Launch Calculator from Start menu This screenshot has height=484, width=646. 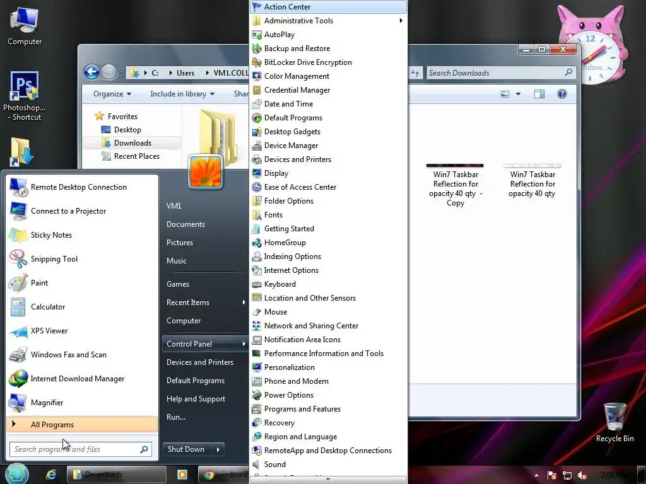coord(82,307)
